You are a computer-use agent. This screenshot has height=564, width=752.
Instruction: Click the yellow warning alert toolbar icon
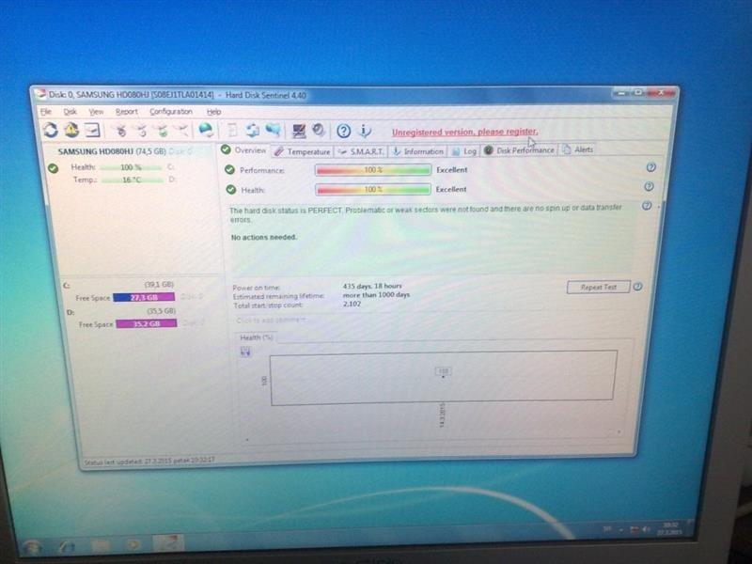pos(71,130)
